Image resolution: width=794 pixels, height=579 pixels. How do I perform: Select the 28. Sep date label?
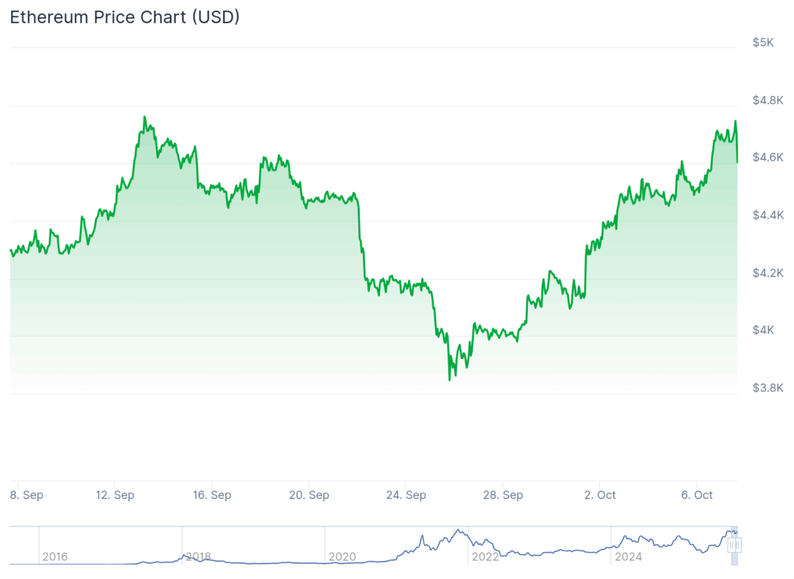click(x=502, y=495)
